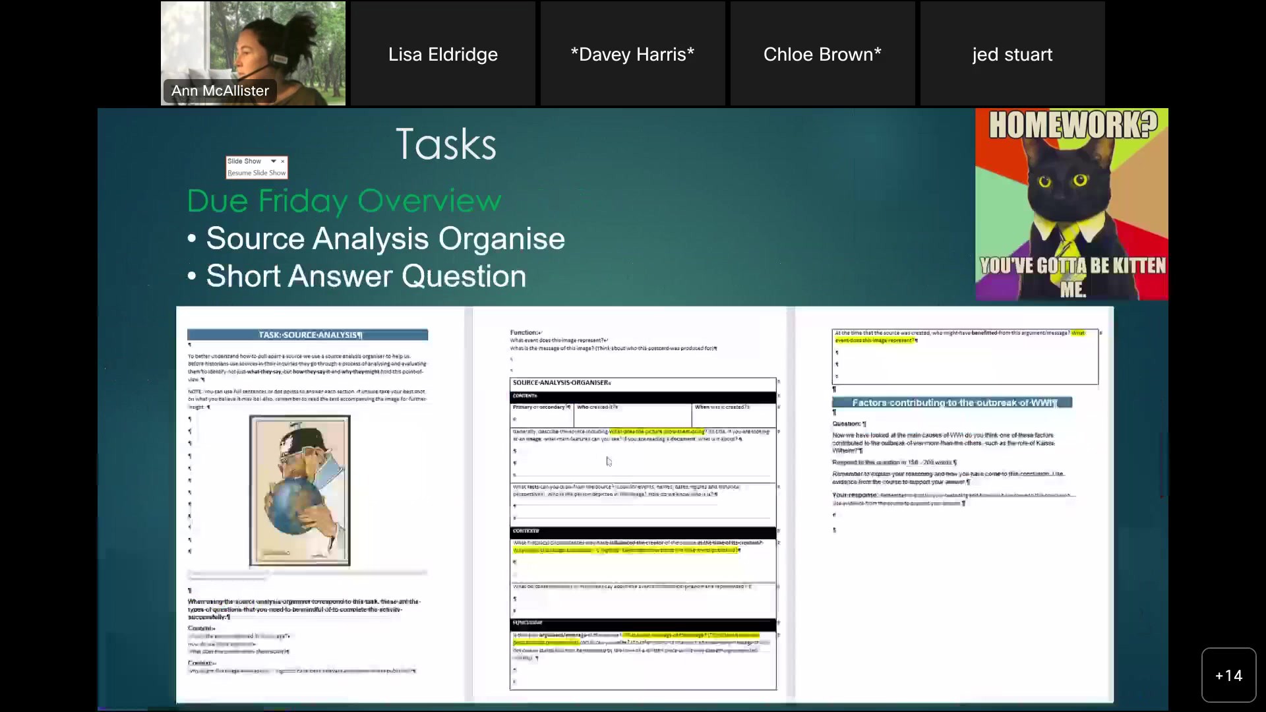Select the Due Friday Overview heading
The image size is (1266, 712).
pyautogui.click(x=343, y=201)
